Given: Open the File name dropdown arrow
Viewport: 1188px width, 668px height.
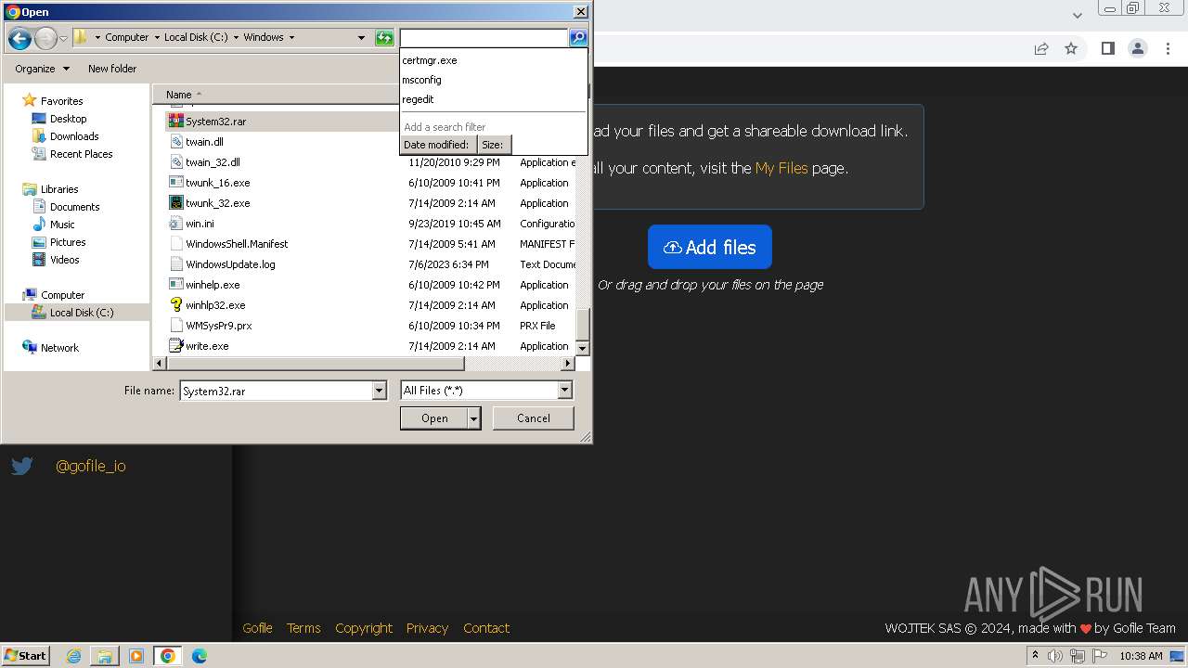Looking at the screenshot, I should coord(379,392).
